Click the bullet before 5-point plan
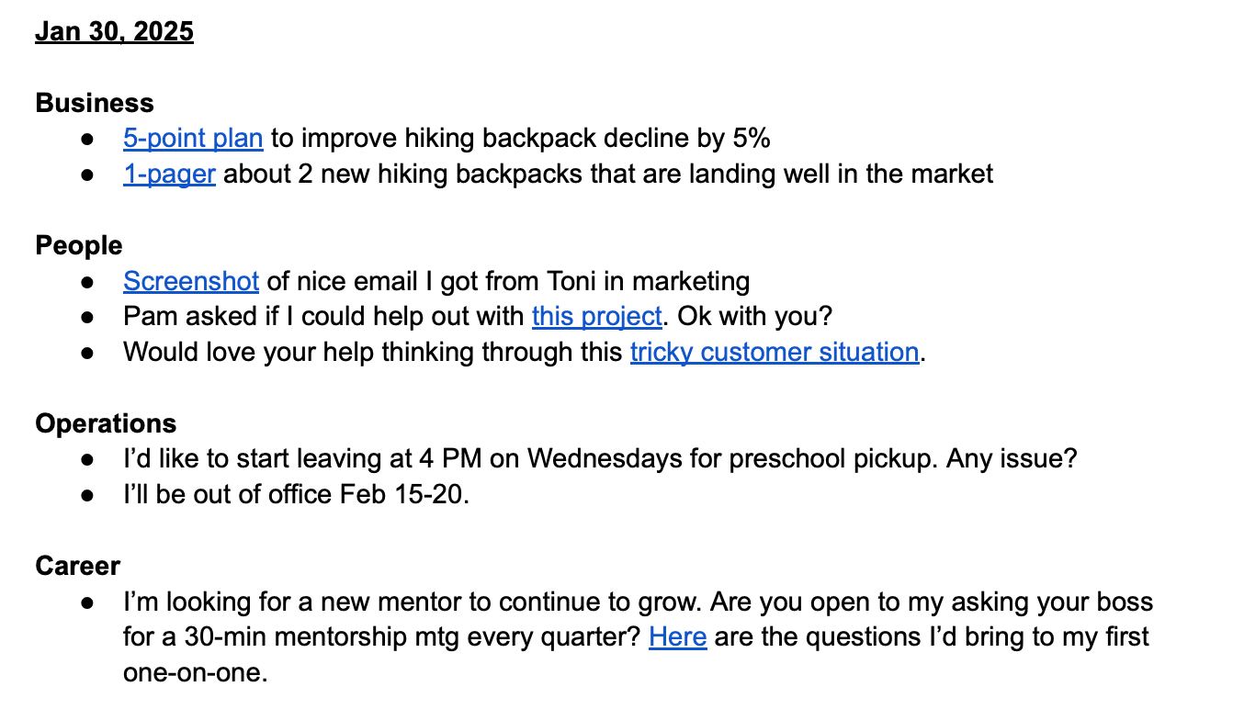1233x709 pixels. (x=87, y=139)
